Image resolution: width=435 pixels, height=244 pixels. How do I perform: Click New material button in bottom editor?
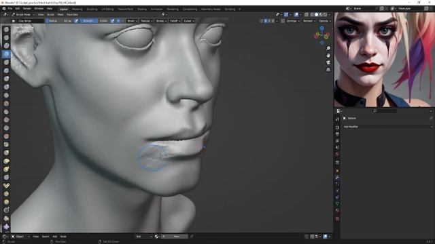(x=175, y=237)
